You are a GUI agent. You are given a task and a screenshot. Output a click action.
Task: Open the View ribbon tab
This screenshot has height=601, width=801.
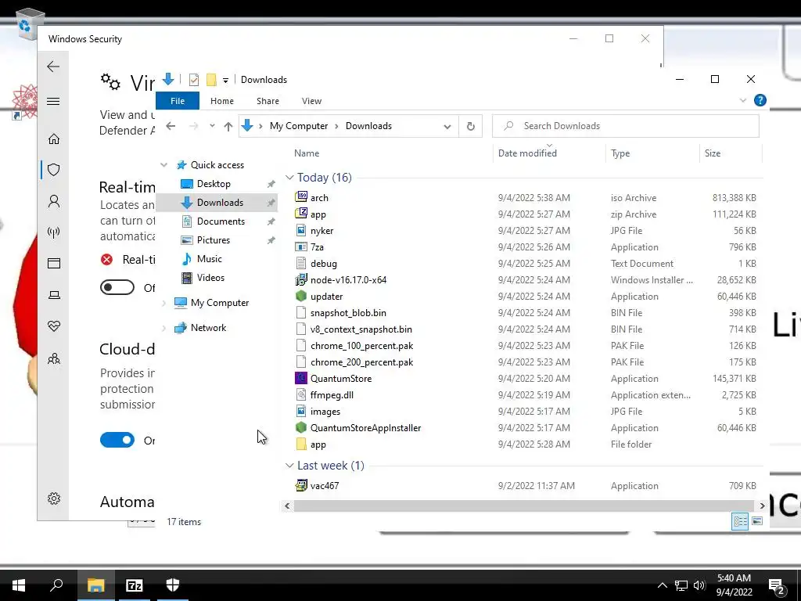311,101
